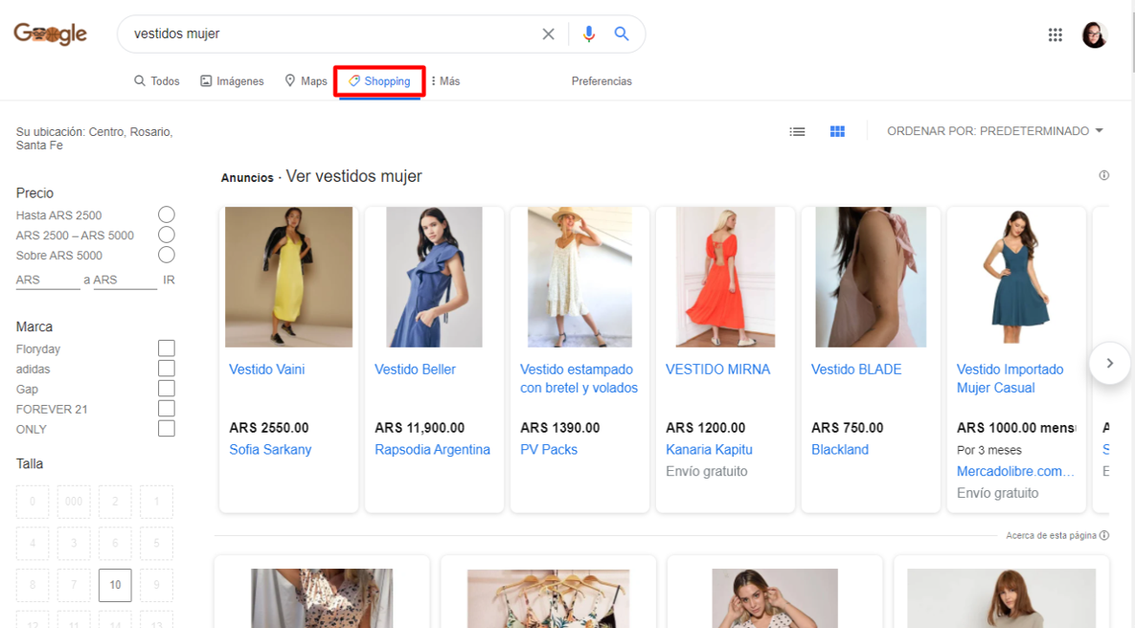
Task: Click the Anuncios info icon
Action: click(x=1104, y=175)
